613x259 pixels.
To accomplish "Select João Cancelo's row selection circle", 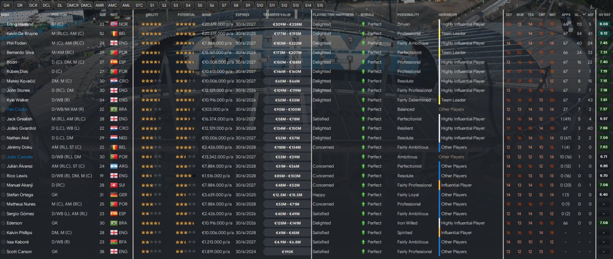I will (x=3, y=157).
